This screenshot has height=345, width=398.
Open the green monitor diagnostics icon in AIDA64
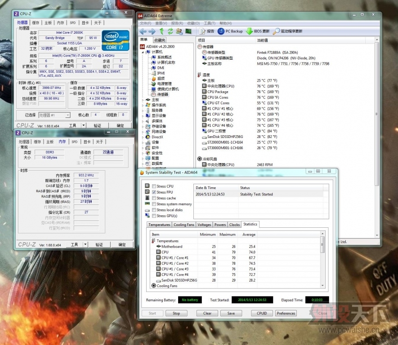[188, 31]
